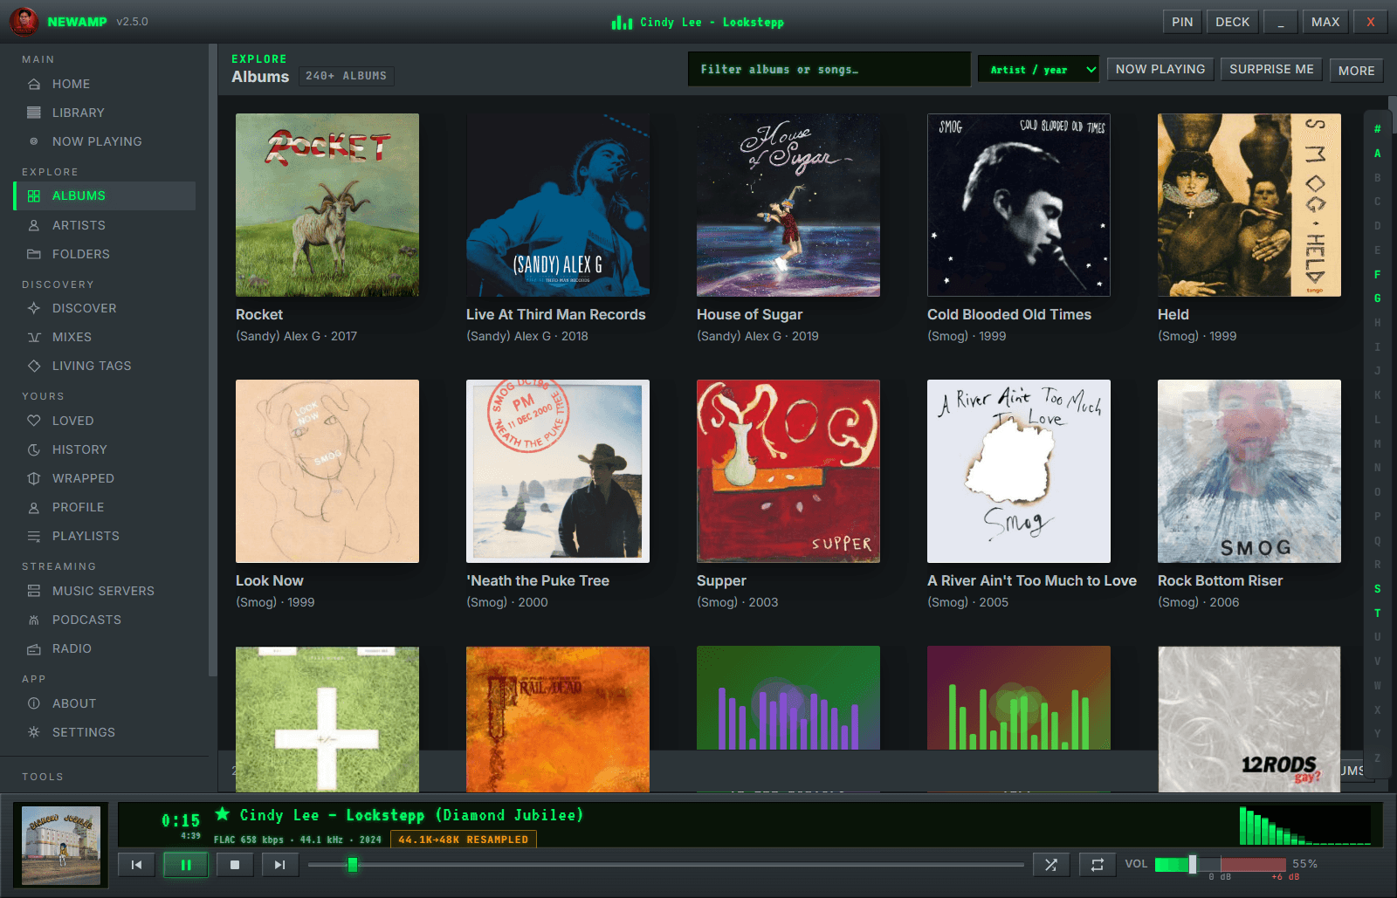The image size is (1397, 898).
Task: Open Playlists
Action: pyautogui.click(x=104, y=536)
